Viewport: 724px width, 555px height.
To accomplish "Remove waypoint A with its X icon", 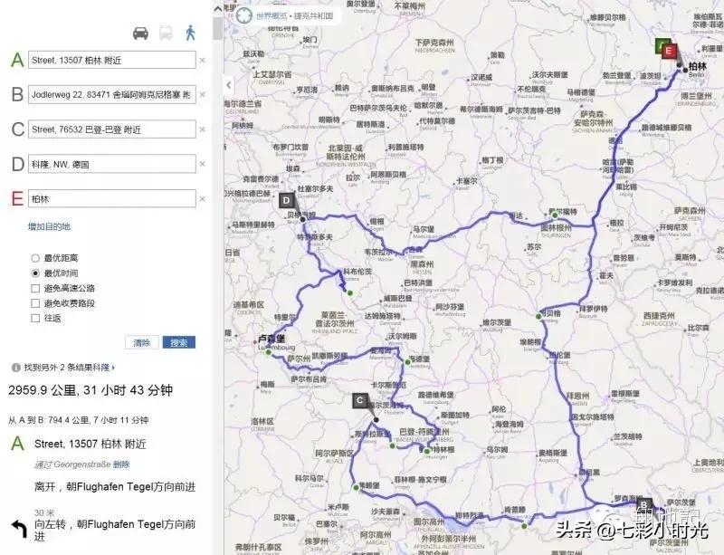I will [x=202, y=60].
